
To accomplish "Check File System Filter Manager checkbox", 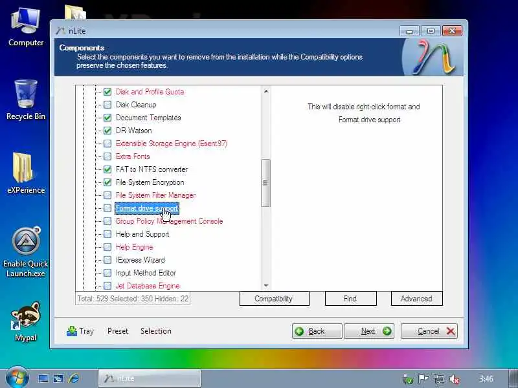I will click(107, 195).
